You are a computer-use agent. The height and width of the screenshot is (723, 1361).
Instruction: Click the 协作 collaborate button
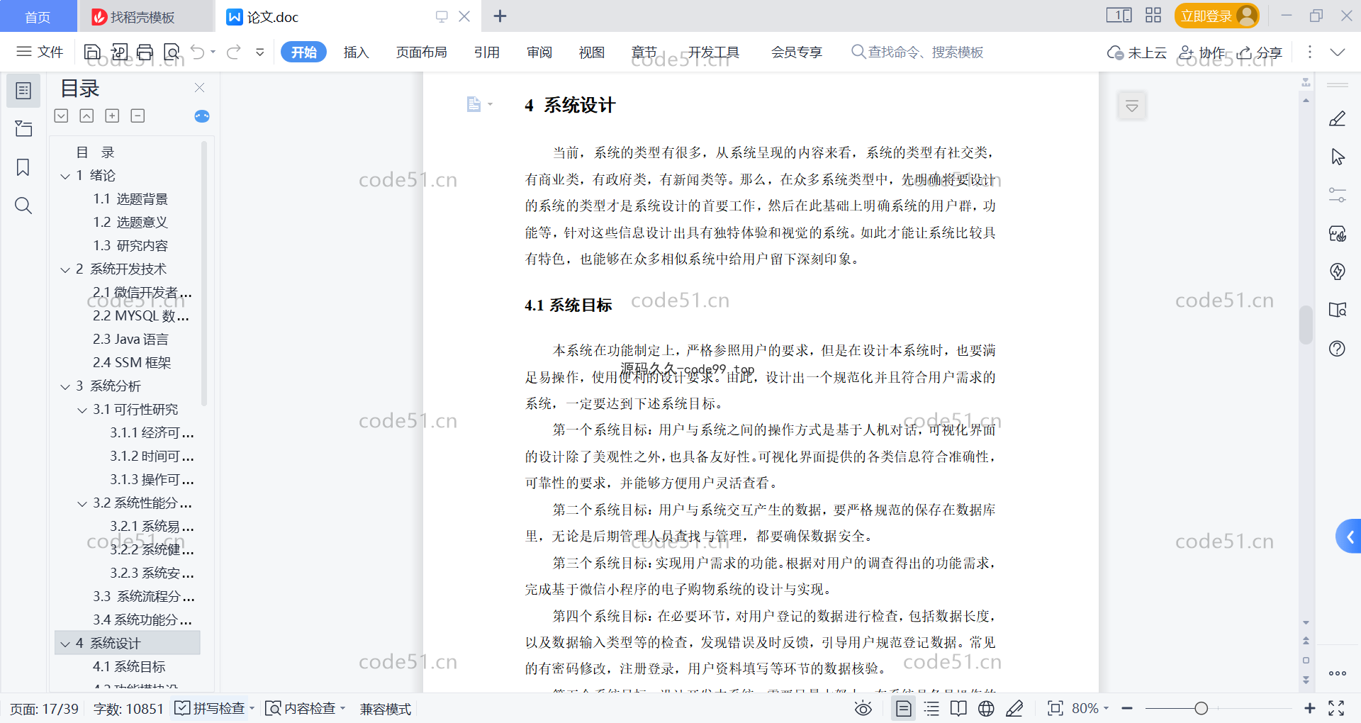tap(1202, 52)
